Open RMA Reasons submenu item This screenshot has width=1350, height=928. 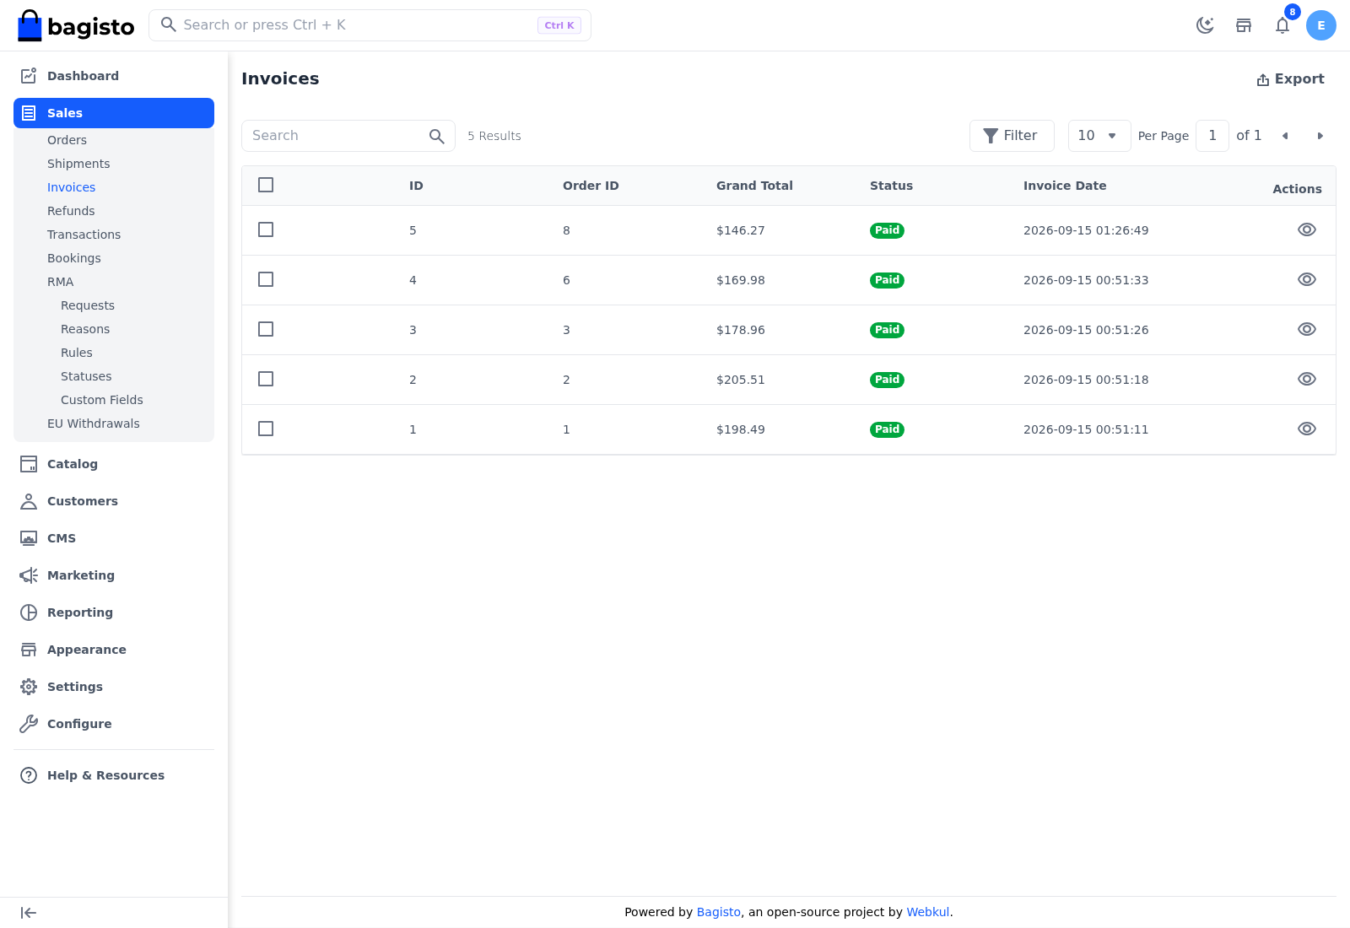85,329
